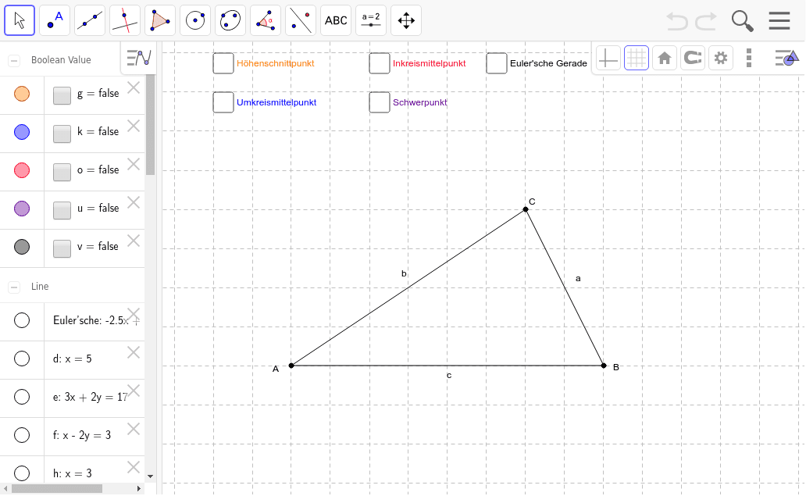Viewport: 806px width, 496px height.
Task: Select the Line through two points tool
Action: click(x=90, y=20)
